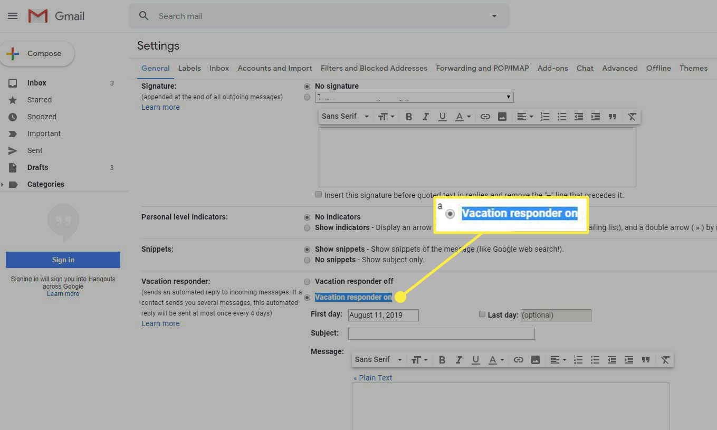Select Vacation responder on radio button
Image resolution: width=717 pixels, height=430 pixels.
point(307,298)
